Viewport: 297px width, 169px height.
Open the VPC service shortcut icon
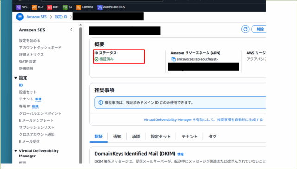tap(19, 7)
